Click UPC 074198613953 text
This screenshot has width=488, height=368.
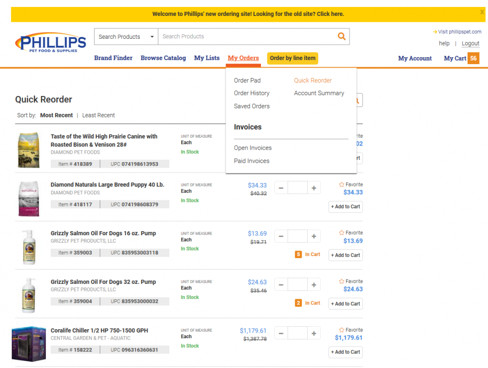coord(134,164)
